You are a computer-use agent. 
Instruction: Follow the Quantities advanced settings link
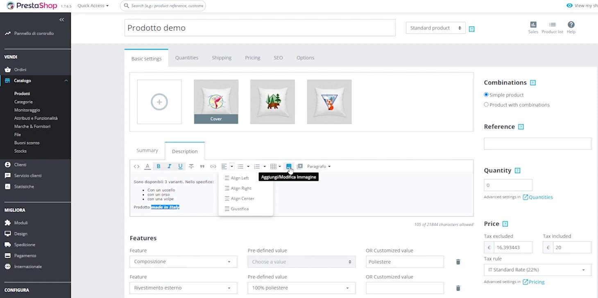[540, 197]
